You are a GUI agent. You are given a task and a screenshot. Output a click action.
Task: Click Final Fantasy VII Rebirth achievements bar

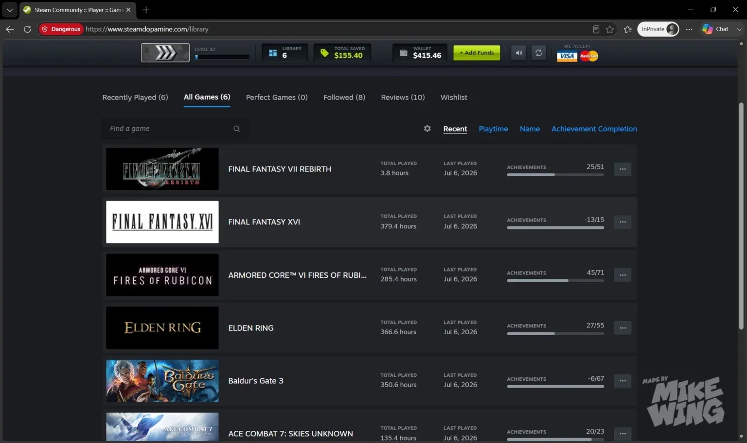(x=555, y=174)
